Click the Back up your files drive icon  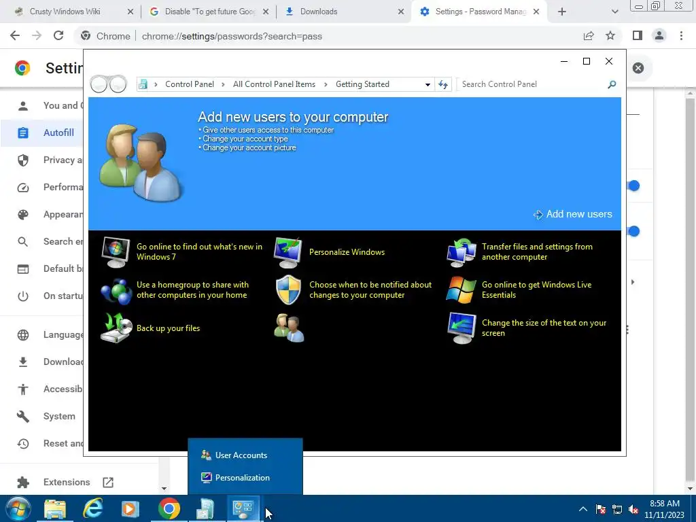116,328
